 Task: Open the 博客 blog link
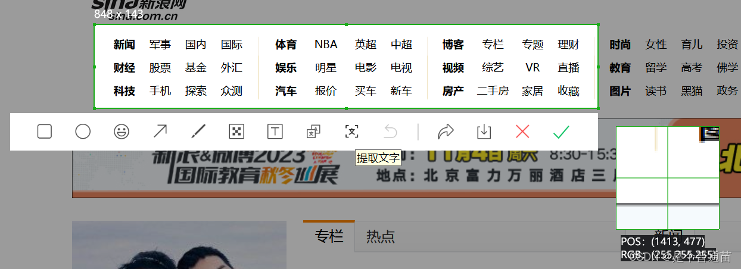[x=453, y=45]
